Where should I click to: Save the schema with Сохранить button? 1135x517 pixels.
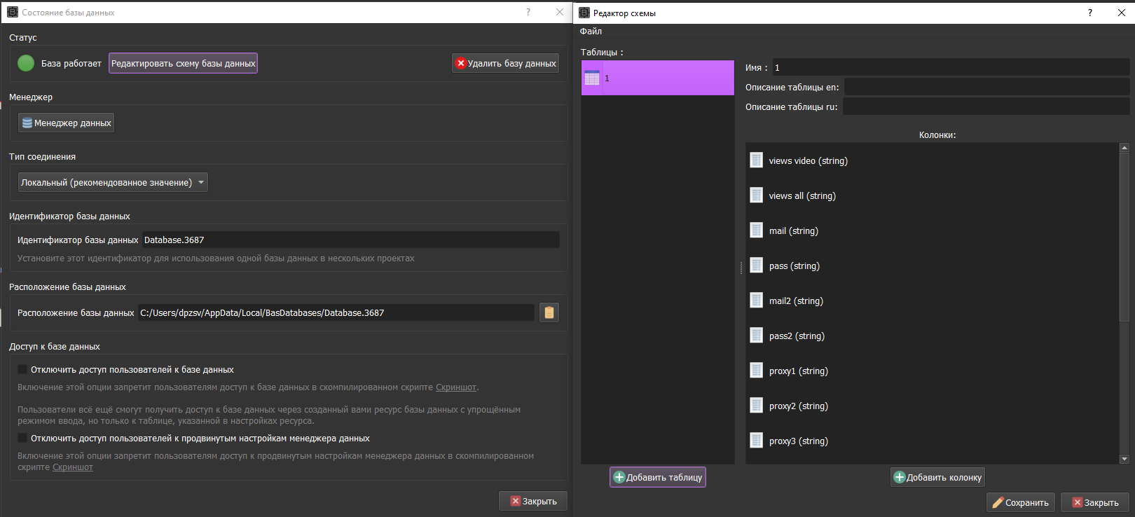(1020, 502)
